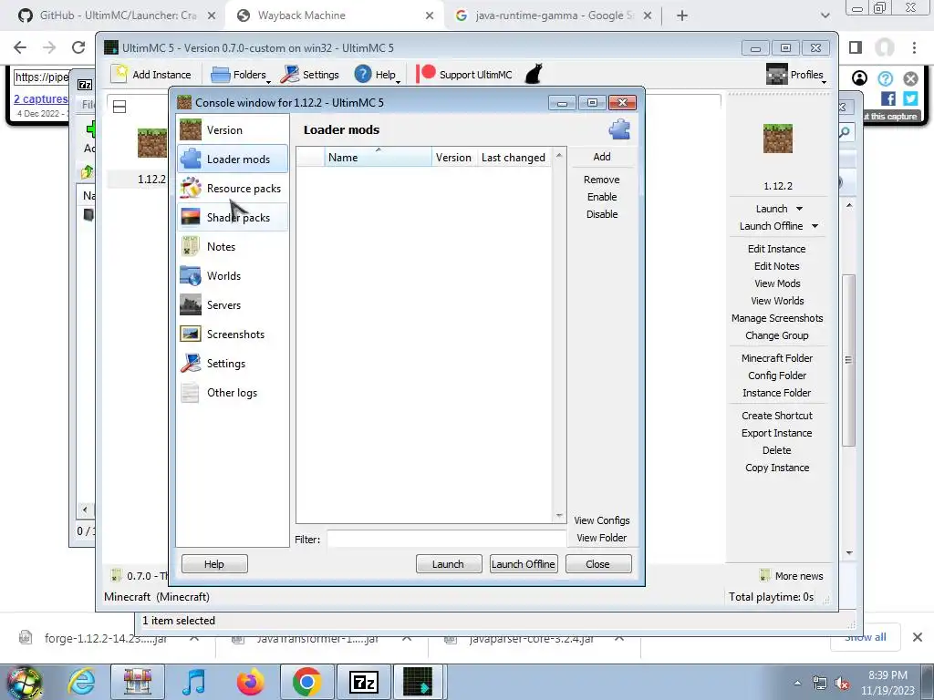Click the Windows Start orb
This screenshot has height=700, width=934.
[25, 683]
